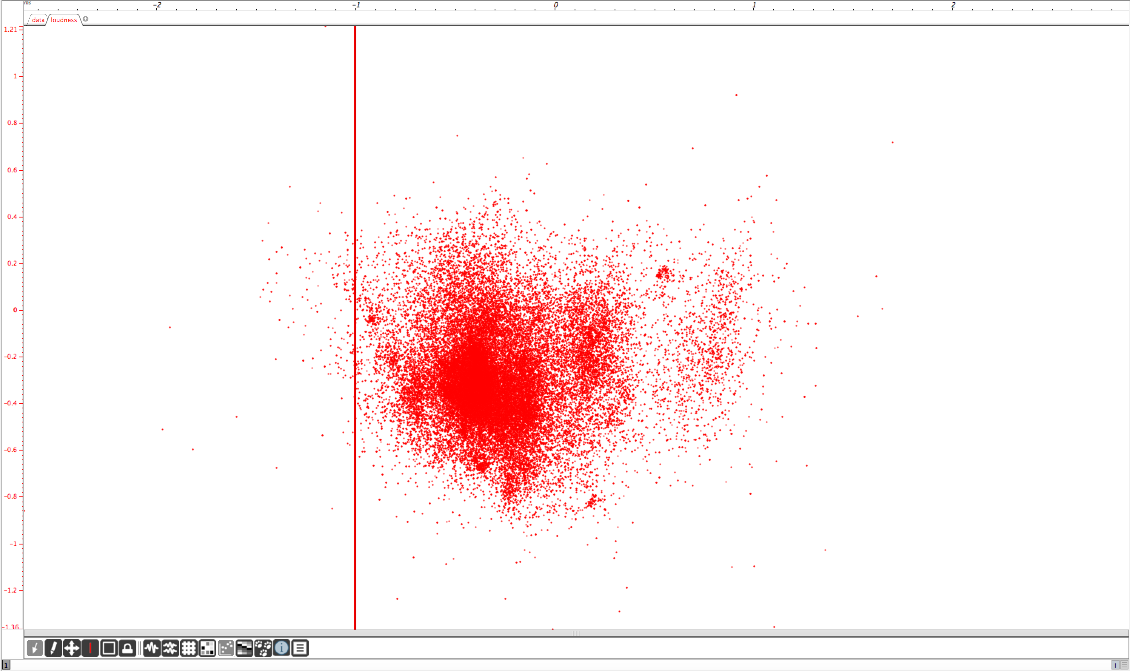Toggle the blue info button
Viewport: 1130px width, 671px height.
[281, 648]
